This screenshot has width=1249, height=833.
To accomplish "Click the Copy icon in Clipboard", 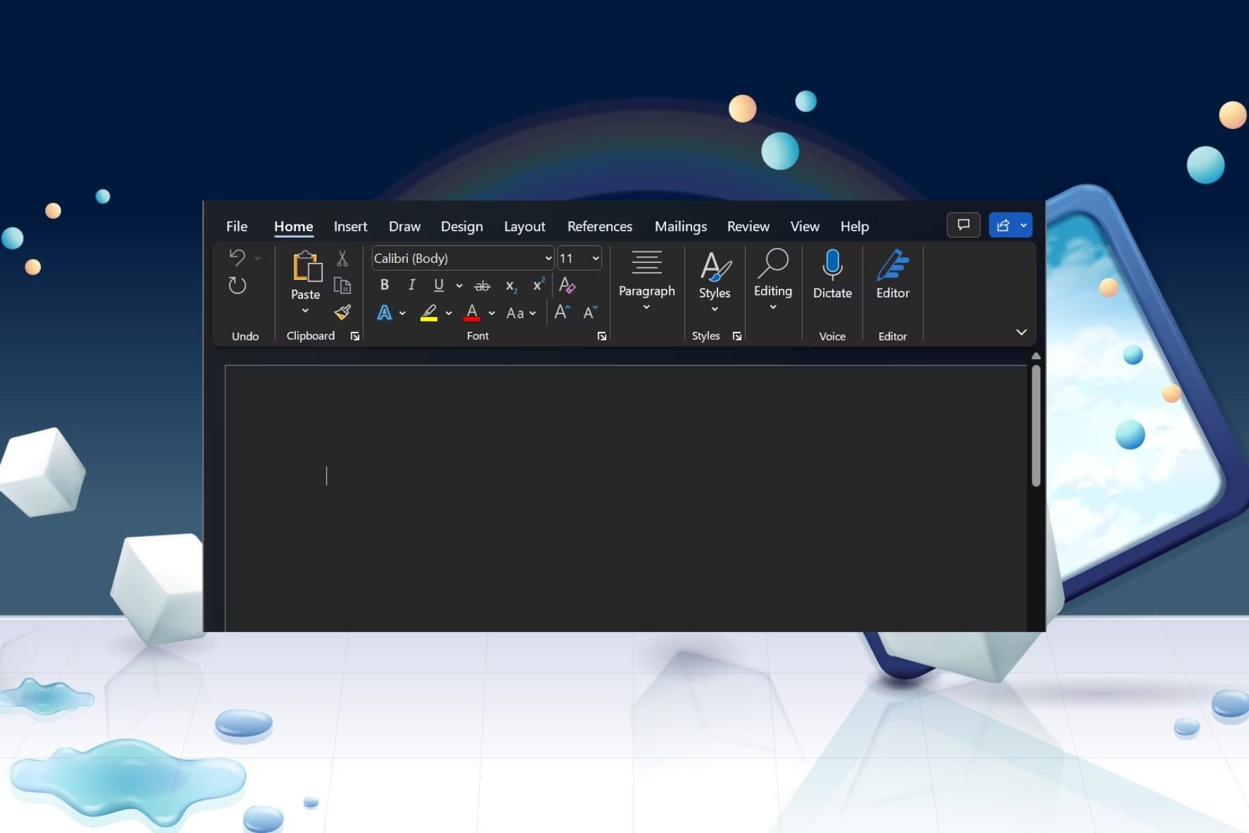I will click(x=342, y=285).
